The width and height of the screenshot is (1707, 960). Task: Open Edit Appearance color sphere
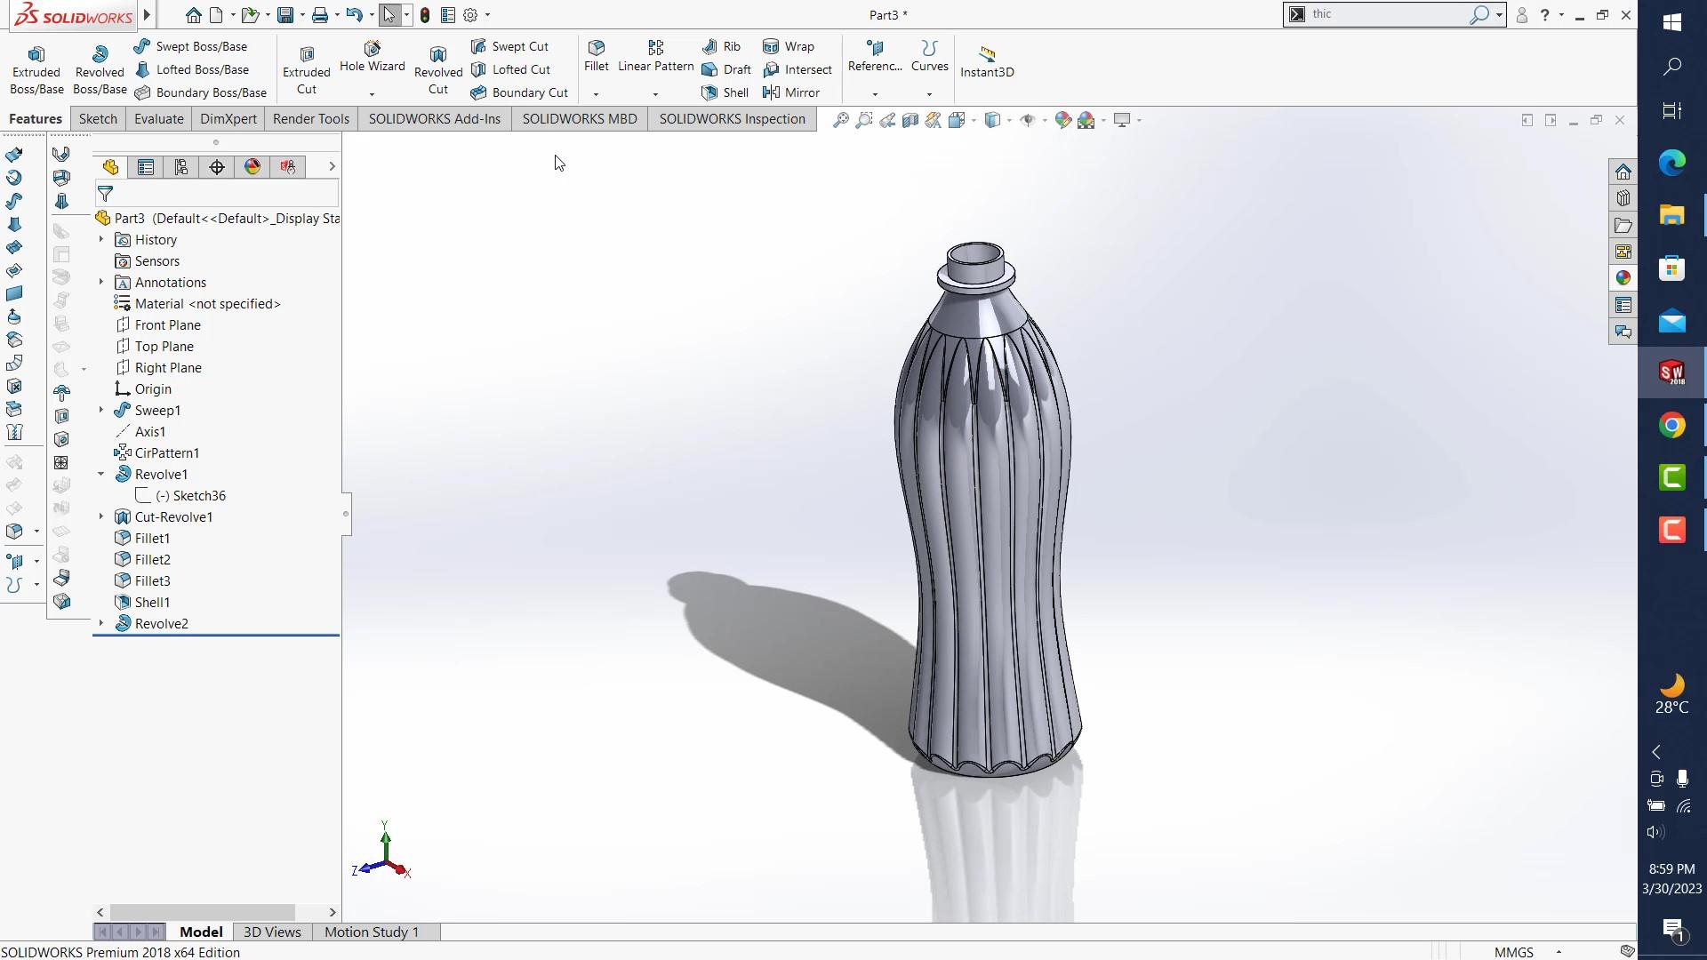1063,120
